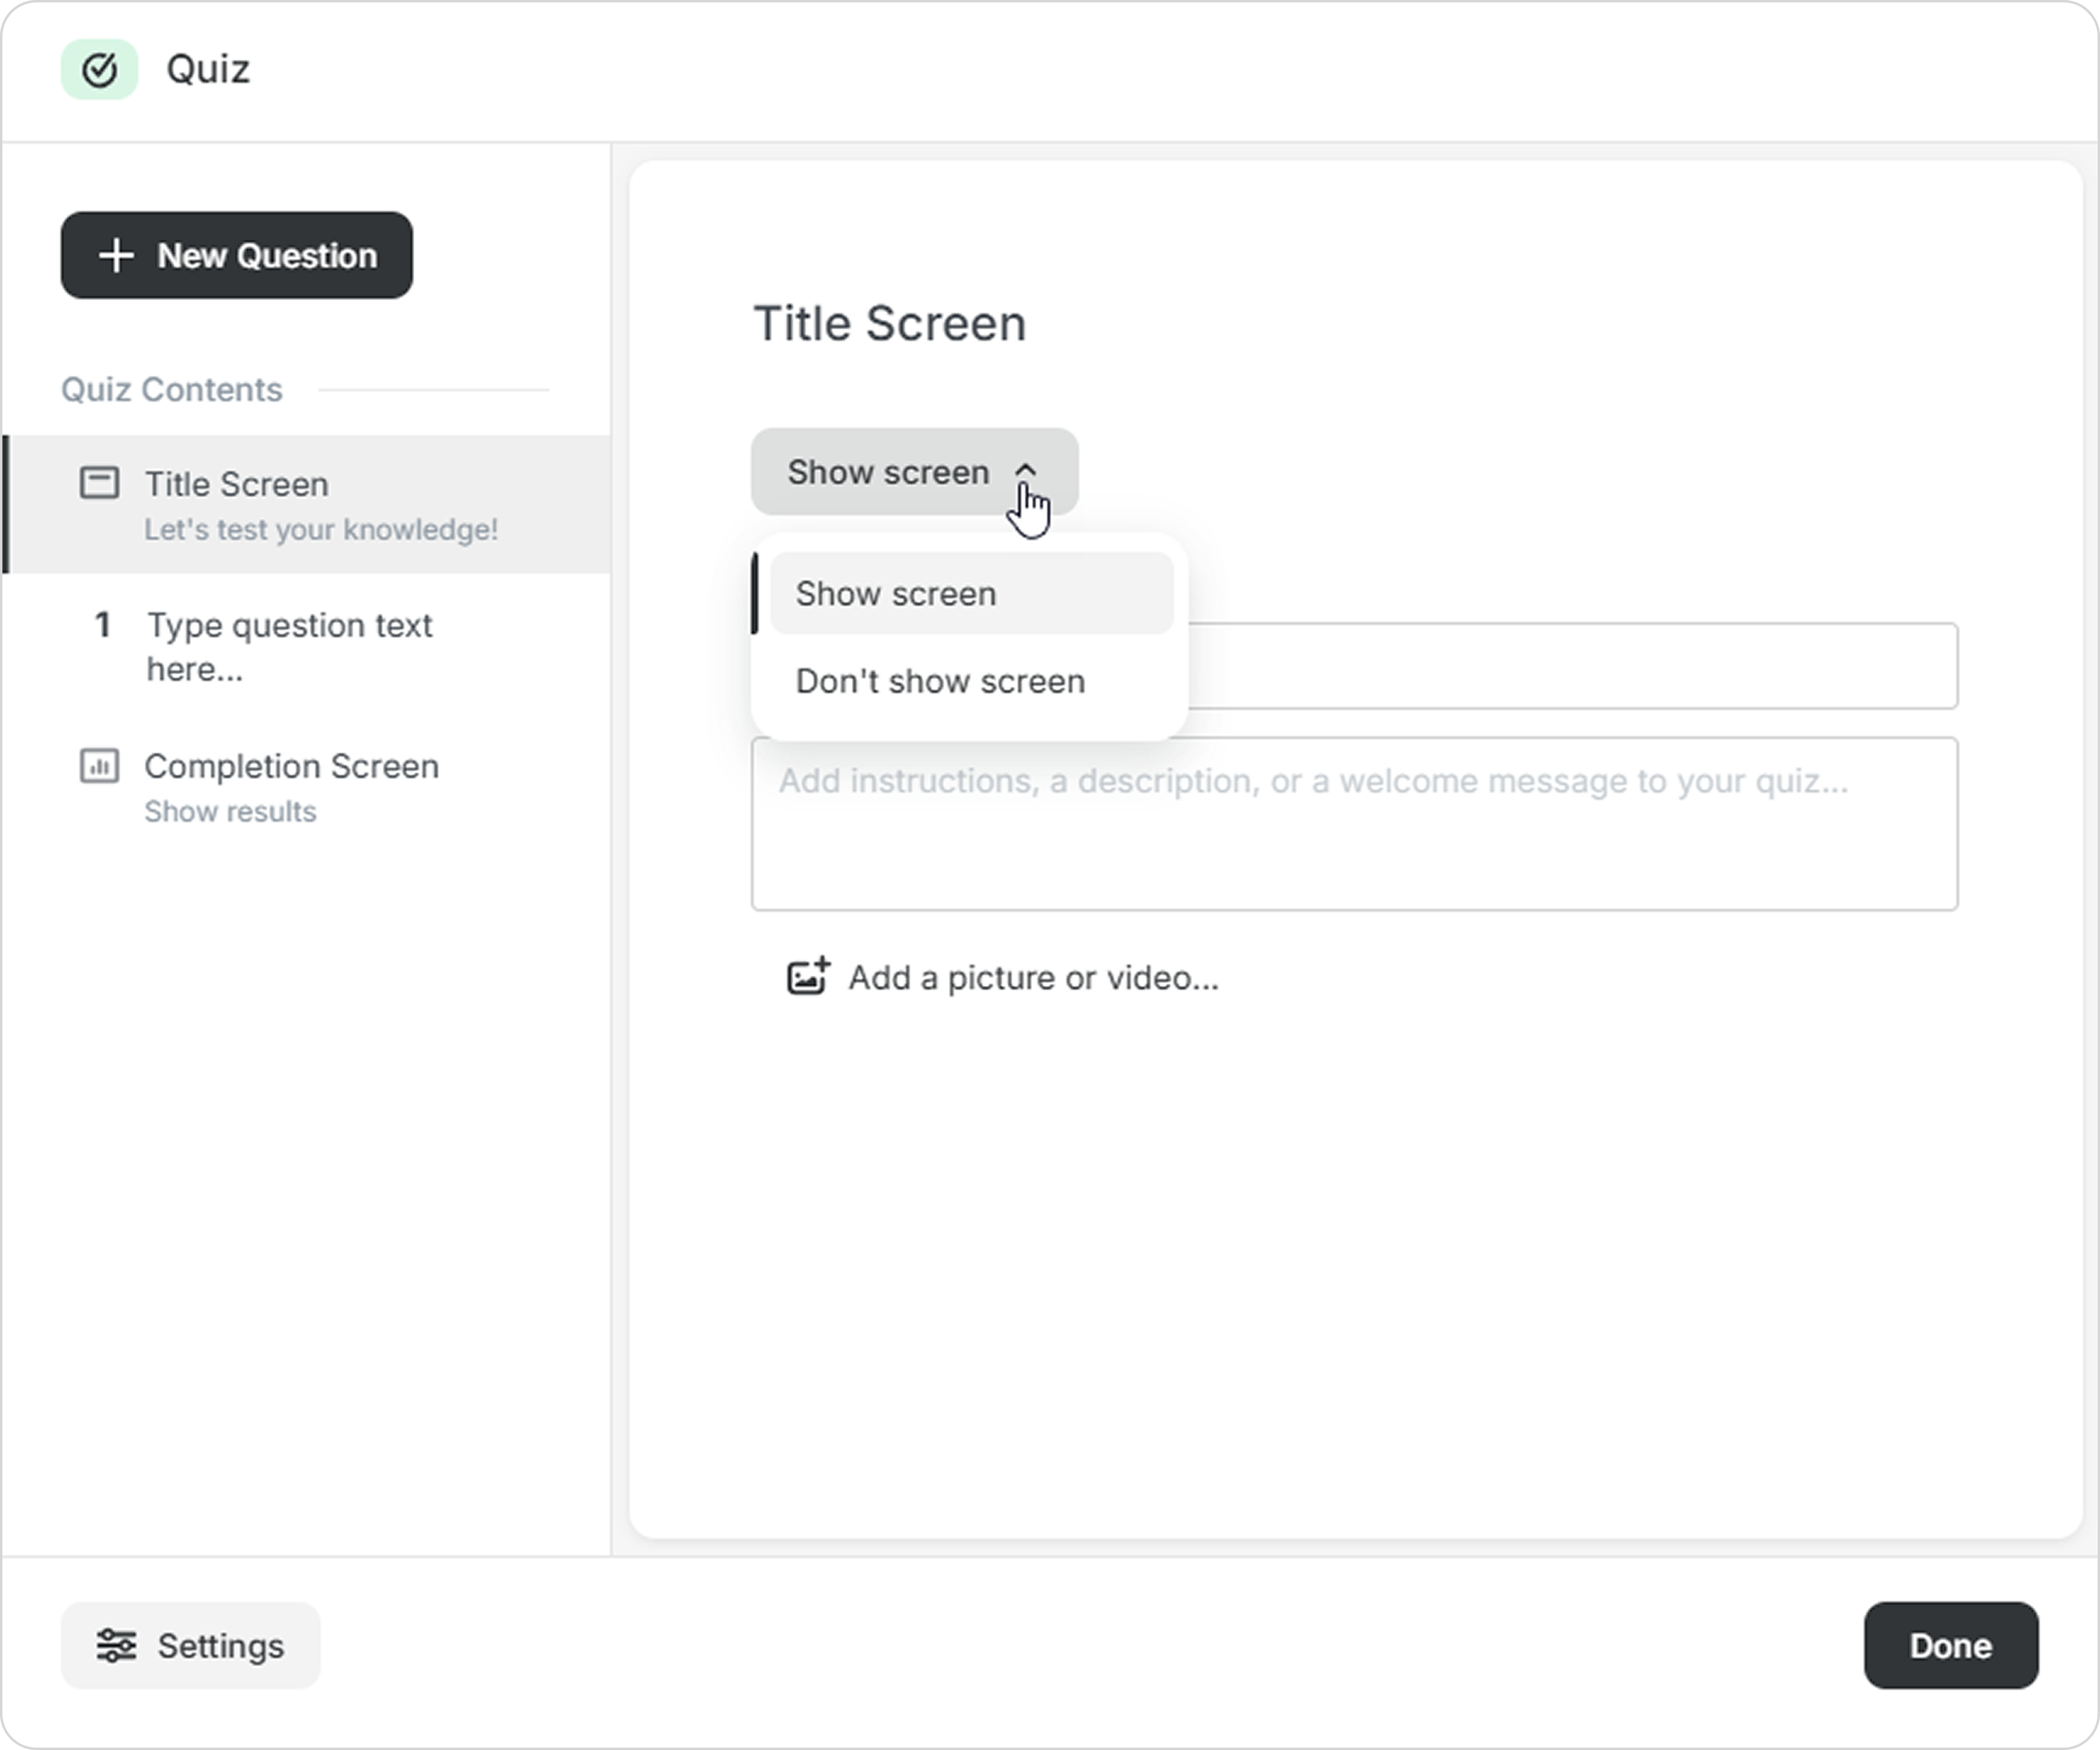This screenshot has height=1750, width=2100.
Task: Click the add picture icon with plus
Action: pos(808,976)
